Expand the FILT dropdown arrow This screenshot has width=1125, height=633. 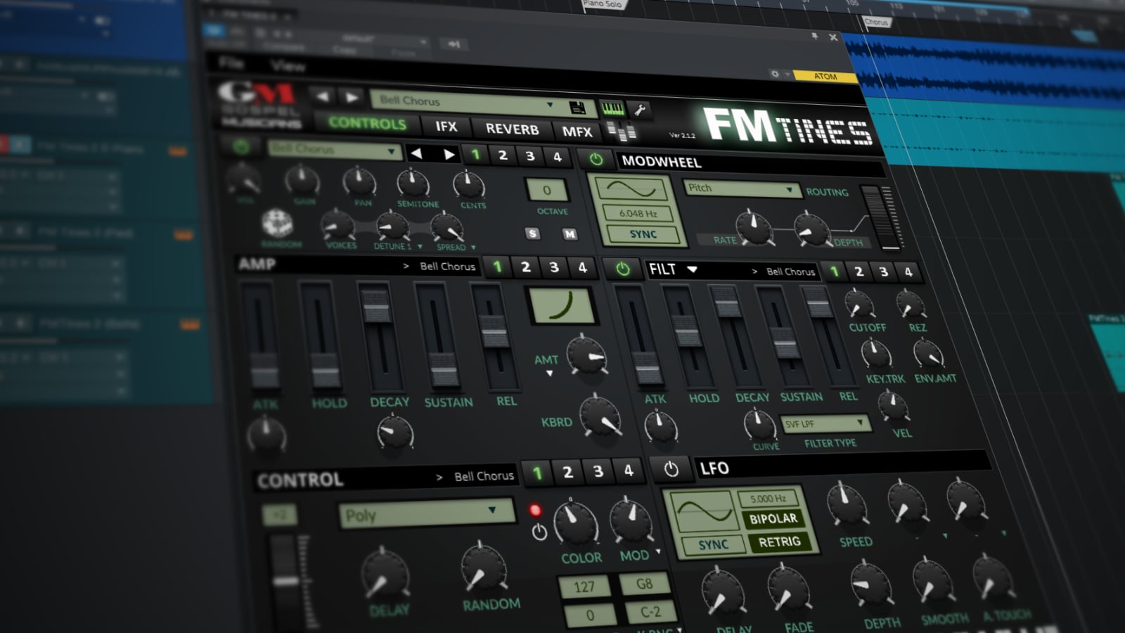pos(693,269)
